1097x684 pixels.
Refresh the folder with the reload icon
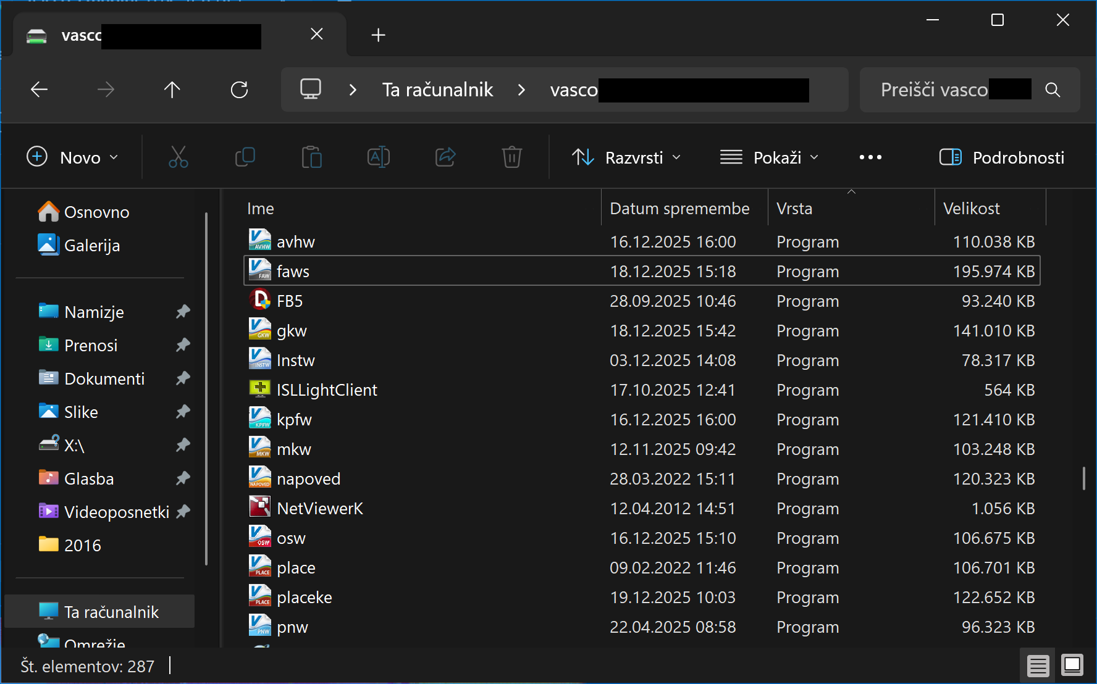coord(239,90)
